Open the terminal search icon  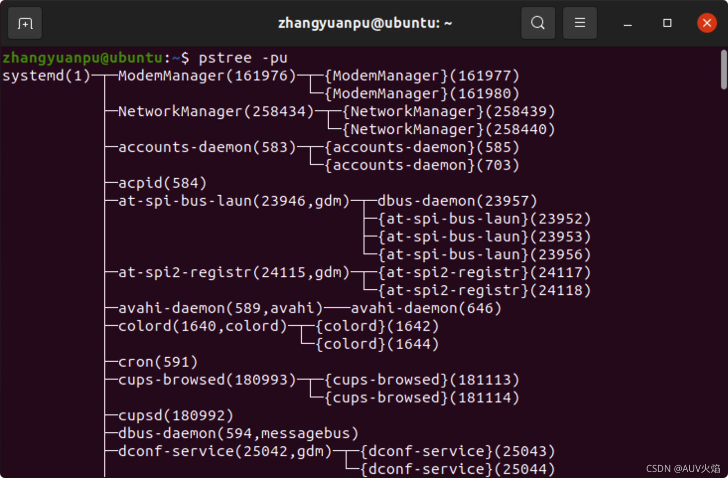click(538, 23)
